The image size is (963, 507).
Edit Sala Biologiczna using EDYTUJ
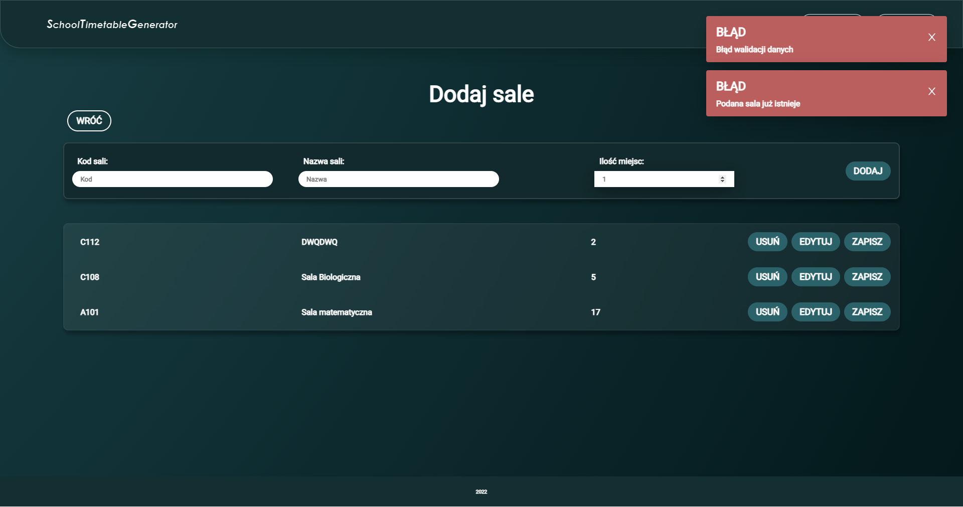[x=816, y=277]
